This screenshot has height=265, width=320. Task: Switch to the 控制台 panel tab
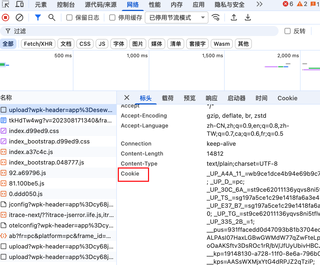click(x=66, y=4)
